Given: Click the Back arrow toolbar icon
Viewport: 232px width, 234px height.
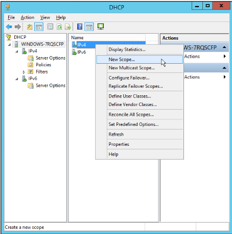Looking at the screenshot, I should (x=9, y=27).
